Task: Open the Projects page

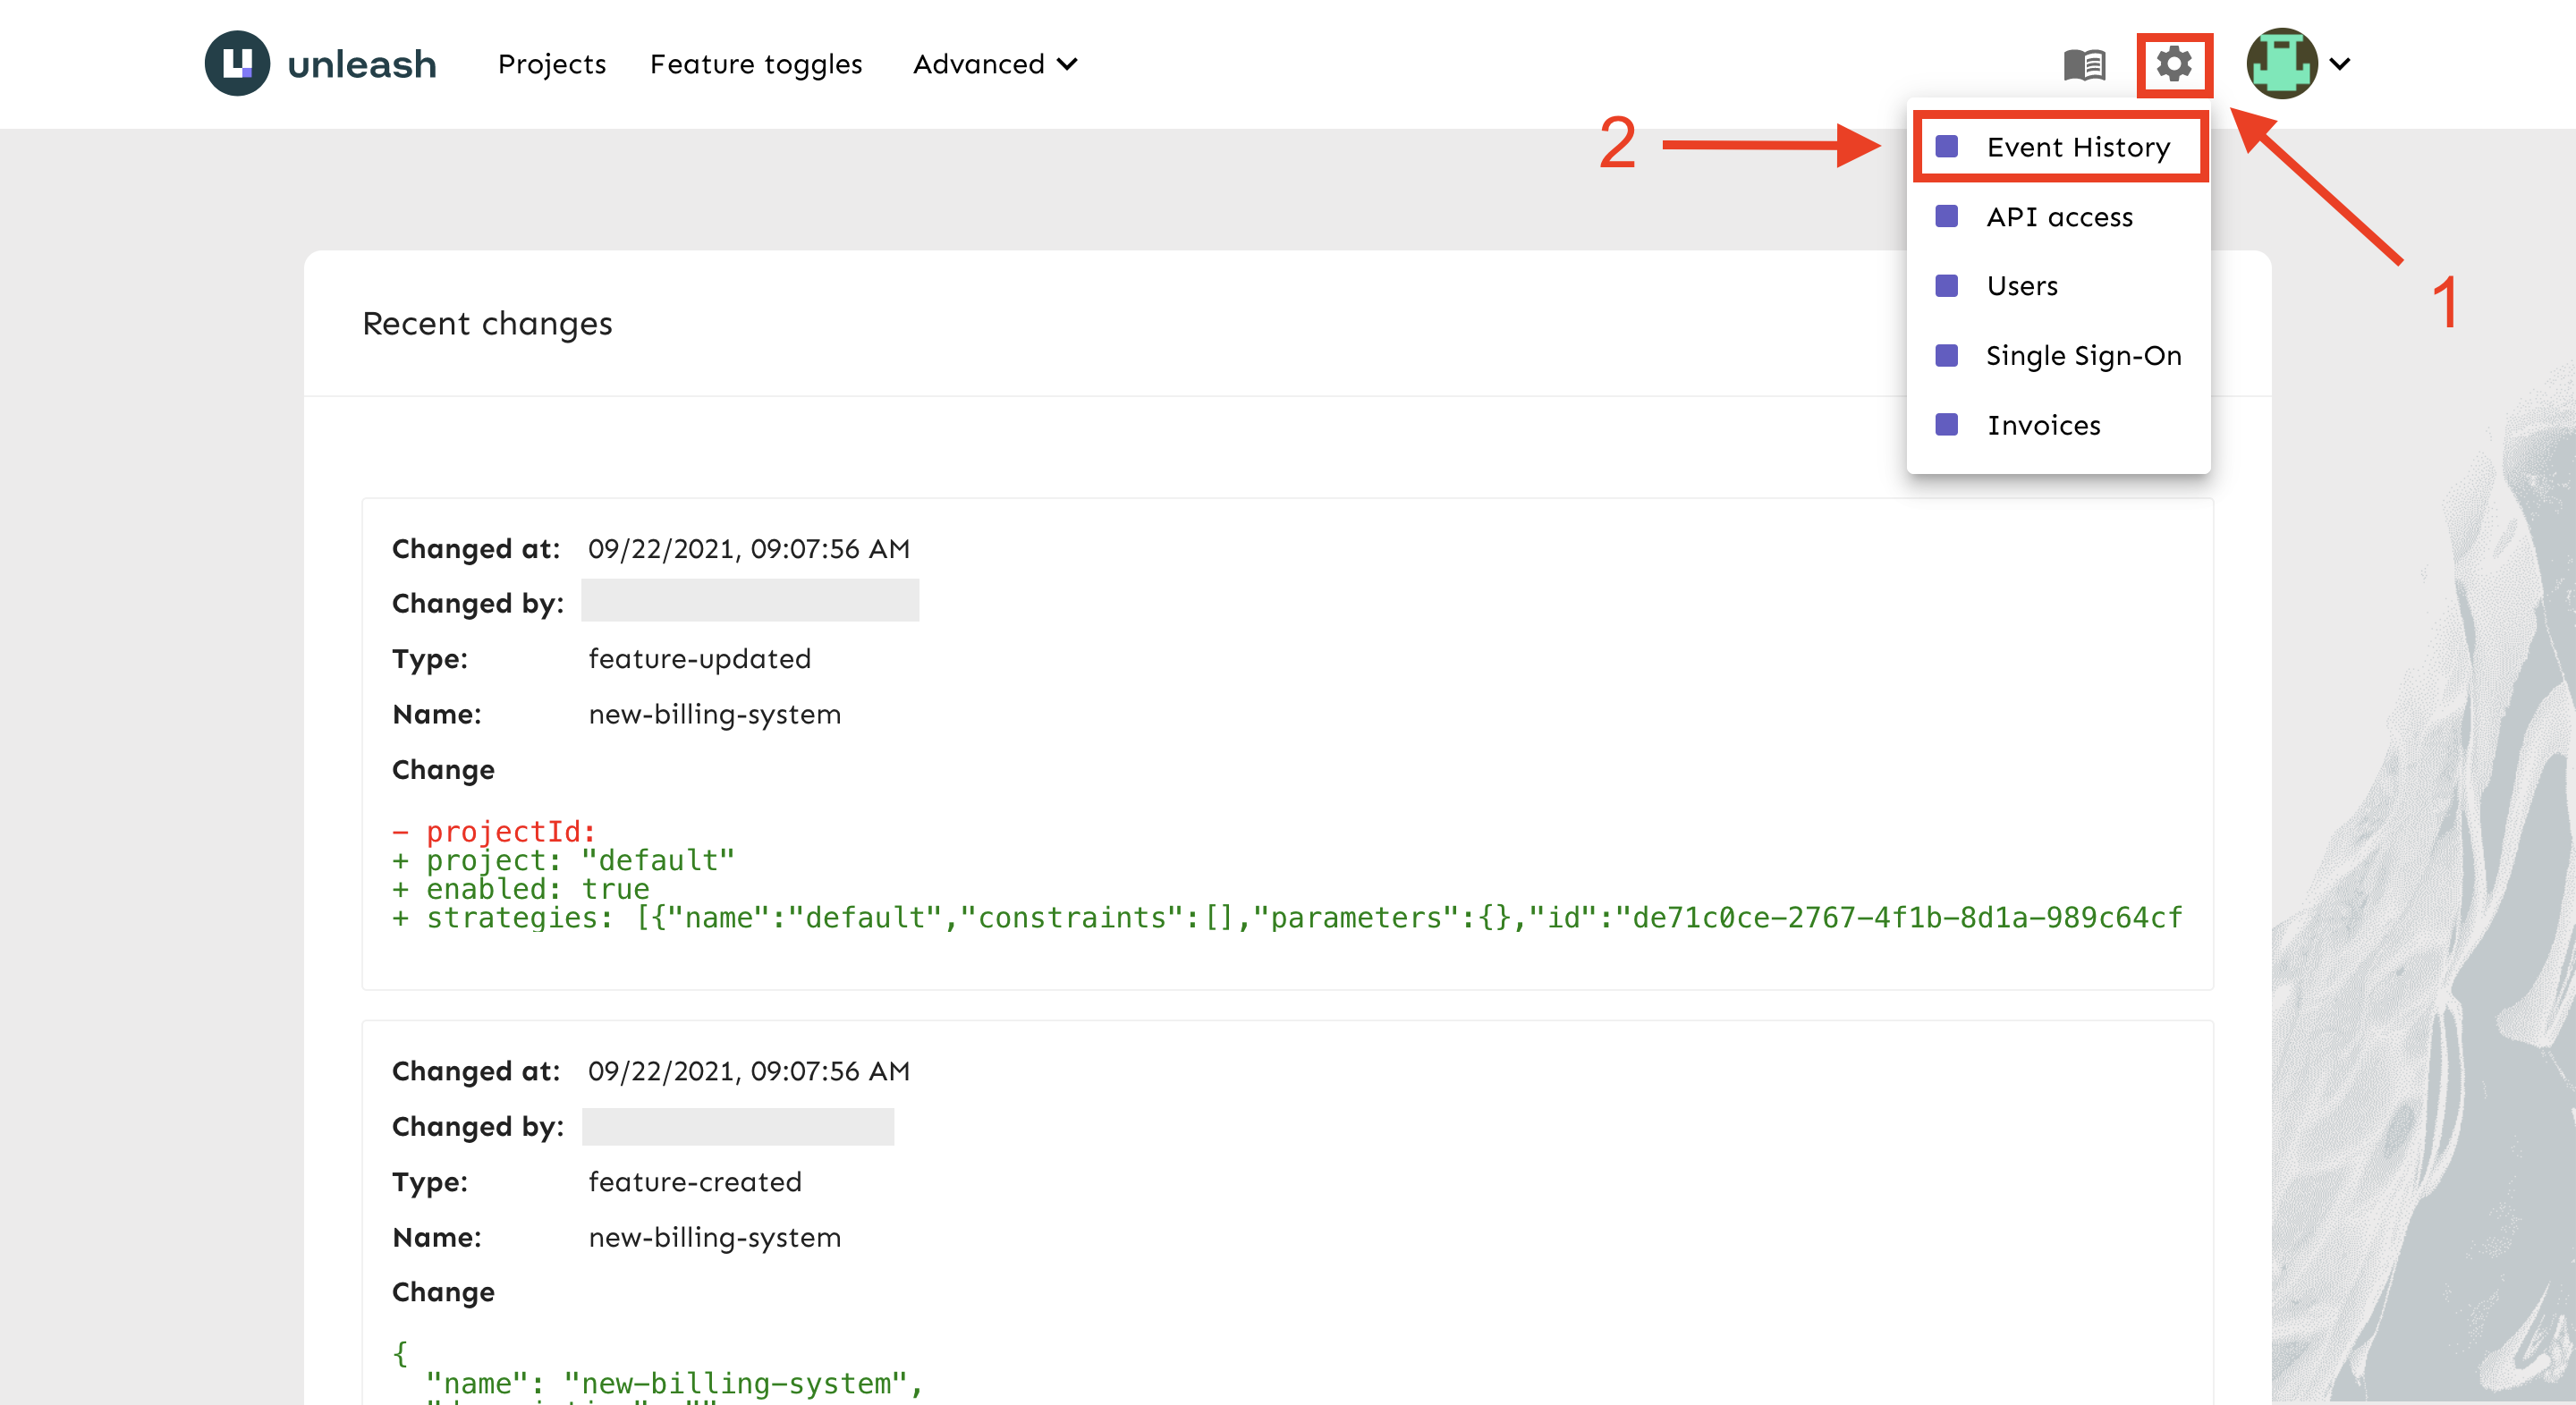Action: [x=552, y=64]
